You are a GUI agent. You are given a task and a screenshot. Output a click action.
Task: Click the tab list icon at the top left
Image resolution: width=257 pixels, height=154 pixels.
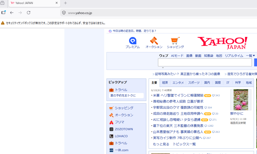[2, 3]
